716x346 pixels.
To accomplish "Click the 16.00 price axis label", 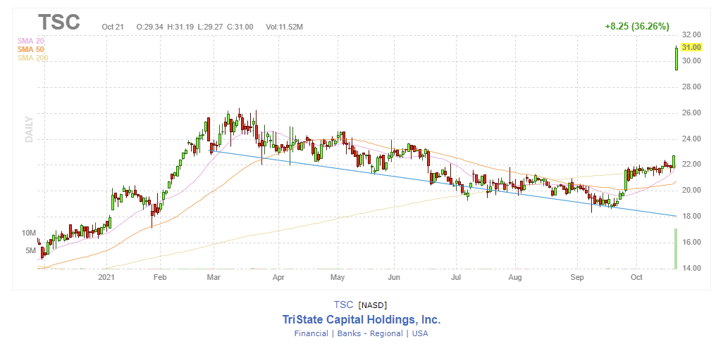I will coord(691,242).
